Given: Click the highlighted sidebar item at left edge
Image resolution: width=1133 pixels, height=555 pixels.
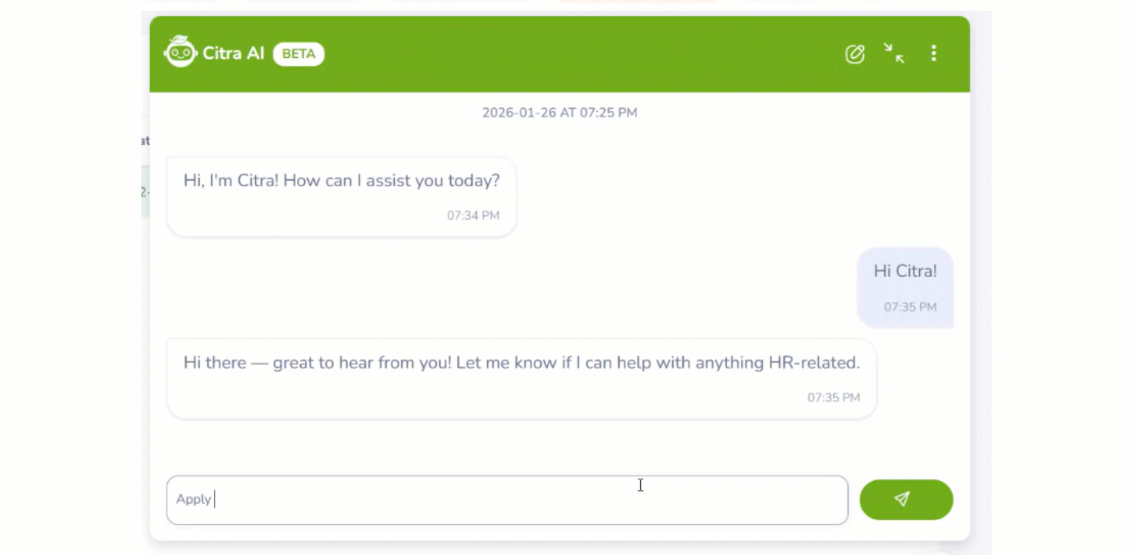Looking at the screenshot, I should pos(145,192).
